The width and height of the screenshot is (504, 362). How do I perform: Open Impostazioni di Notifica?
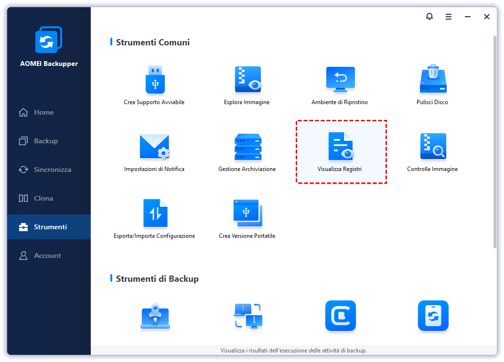tap(155, 152)
